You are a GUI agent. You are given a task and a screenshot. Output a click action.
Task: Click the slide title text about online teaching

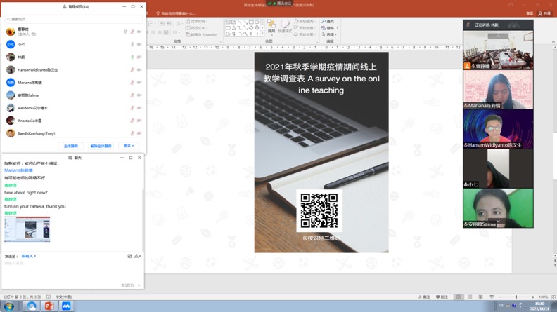pyautogui.click(x=321, y=79)
